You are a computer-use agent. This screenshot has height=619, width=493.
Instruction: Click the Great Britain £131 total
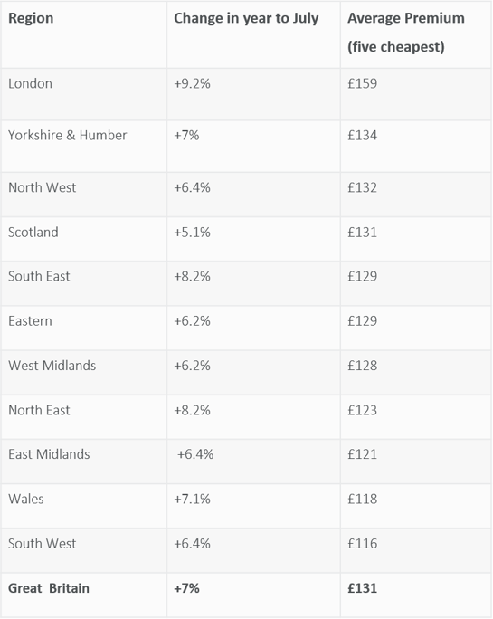click(x=363, y=588)
